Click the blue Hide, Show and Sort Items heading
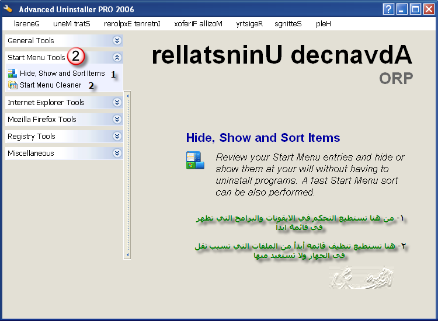 (x=263, y=138)
